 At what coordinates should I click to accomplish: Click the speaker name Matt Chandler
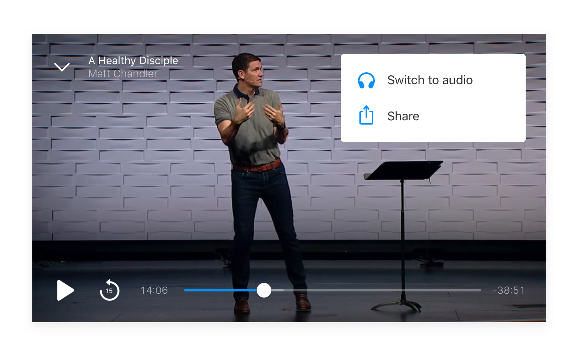pyautogui.click(x=123, y=73)
